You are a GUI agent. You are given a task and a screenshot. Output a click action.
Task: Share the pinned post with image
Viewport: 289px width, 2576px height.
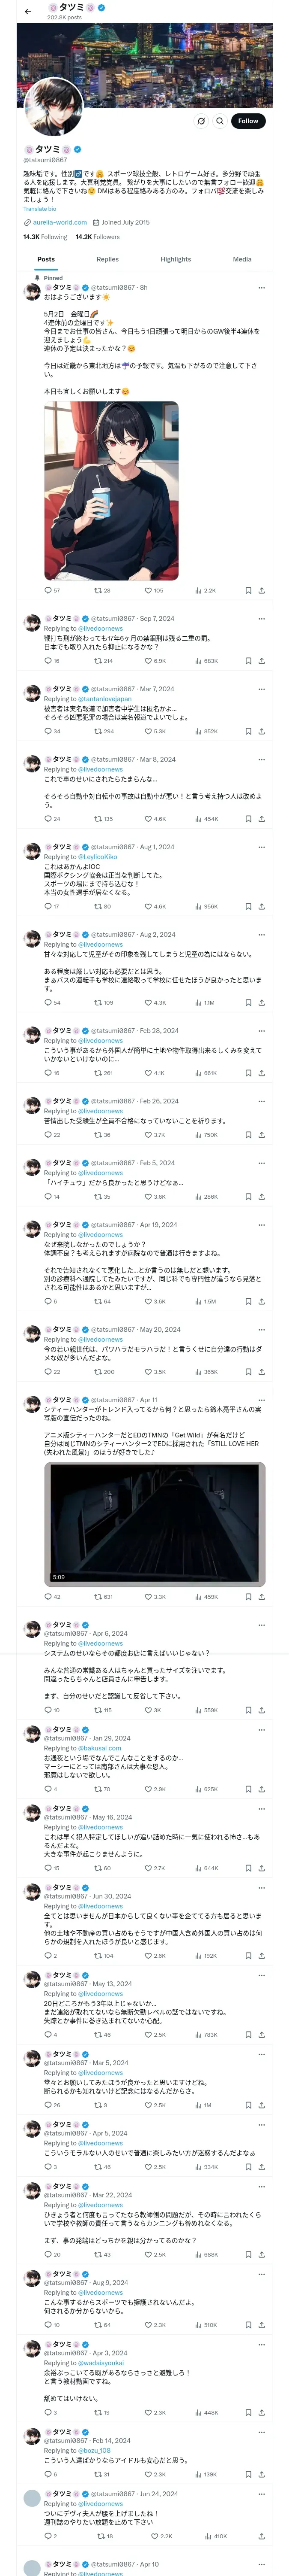[x=261, y=590]
